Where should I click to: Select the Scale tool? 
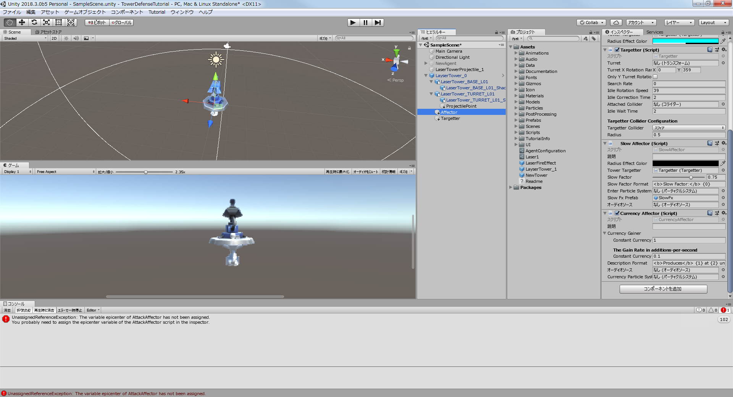point(46,23)
